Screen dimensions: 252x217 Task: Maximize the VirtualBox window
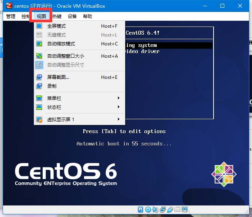pyautogui.click(x=222, y=6)
